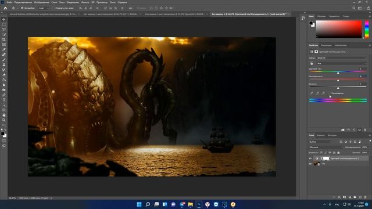Select the Move tool in toolbar
Viewport: 372px width, 209px height.
(4, 19)
